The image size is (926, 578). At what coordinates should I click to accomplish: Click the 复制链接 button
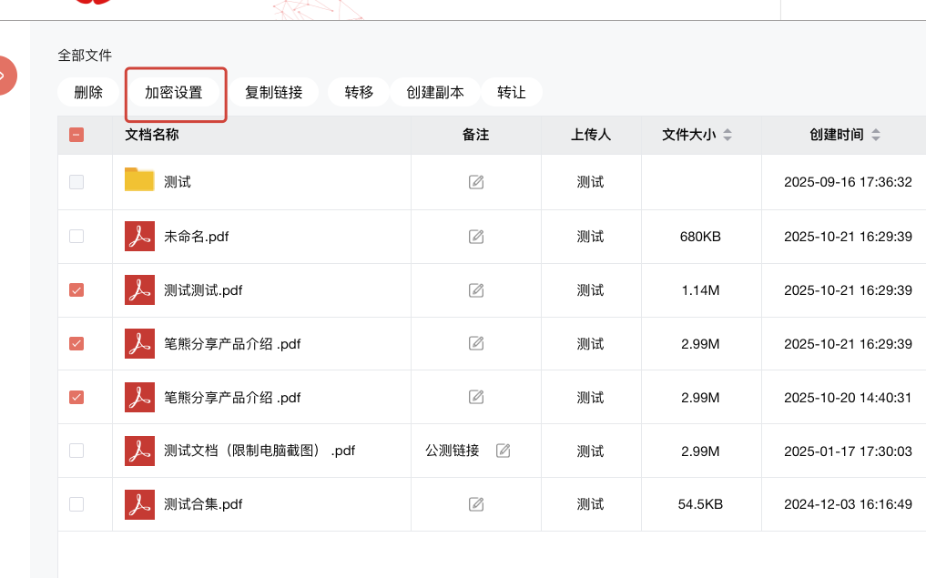click(x=273, y=92)
